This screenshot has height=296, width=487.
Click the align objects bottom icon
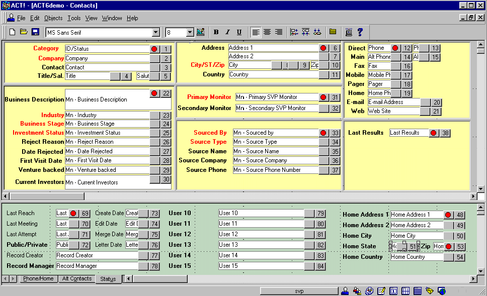pos(317,32)
